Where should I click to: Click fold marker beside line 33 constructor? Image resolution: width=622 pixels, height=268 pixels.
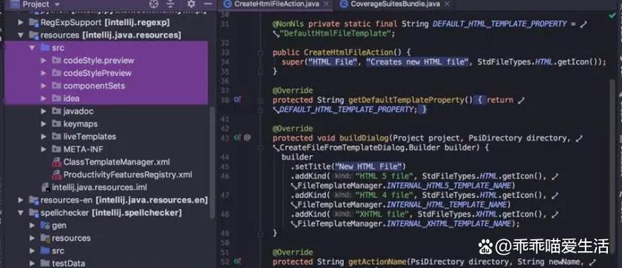[x=260, y=52]
